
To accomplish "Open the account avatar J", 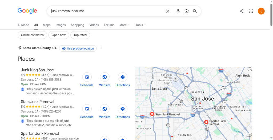I will tap(261, 11).
